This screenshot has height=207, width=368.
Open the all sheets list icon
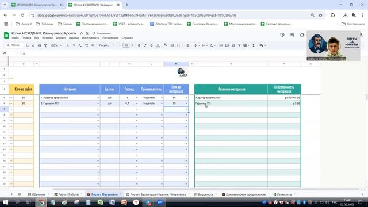(20, 194)
